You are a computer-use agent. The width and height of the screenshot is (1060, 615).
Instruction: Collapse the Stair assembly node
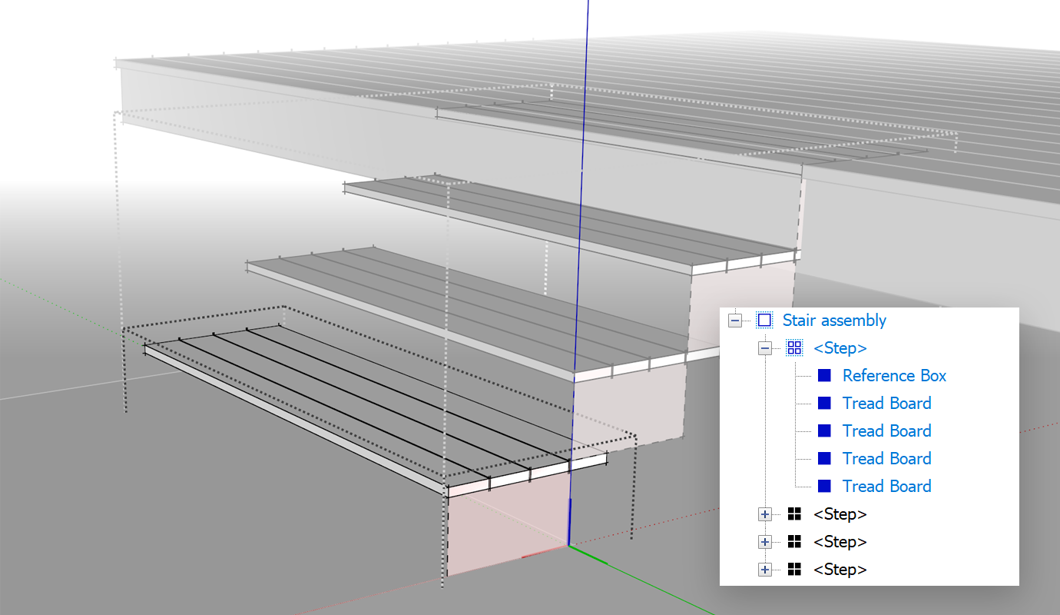(735, 321)
